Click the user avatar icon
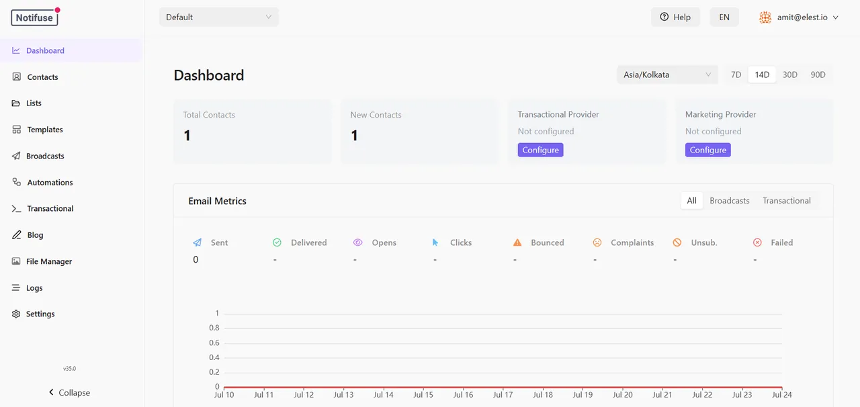 click(765, 17)
